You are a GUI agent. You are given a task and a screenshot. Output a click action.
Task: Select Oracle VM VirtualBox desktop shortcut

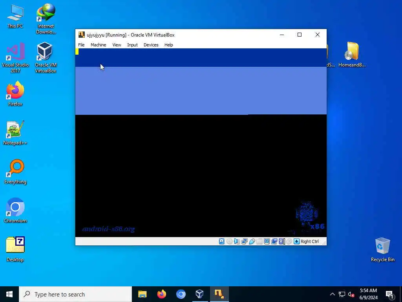[x=46, y=58]
